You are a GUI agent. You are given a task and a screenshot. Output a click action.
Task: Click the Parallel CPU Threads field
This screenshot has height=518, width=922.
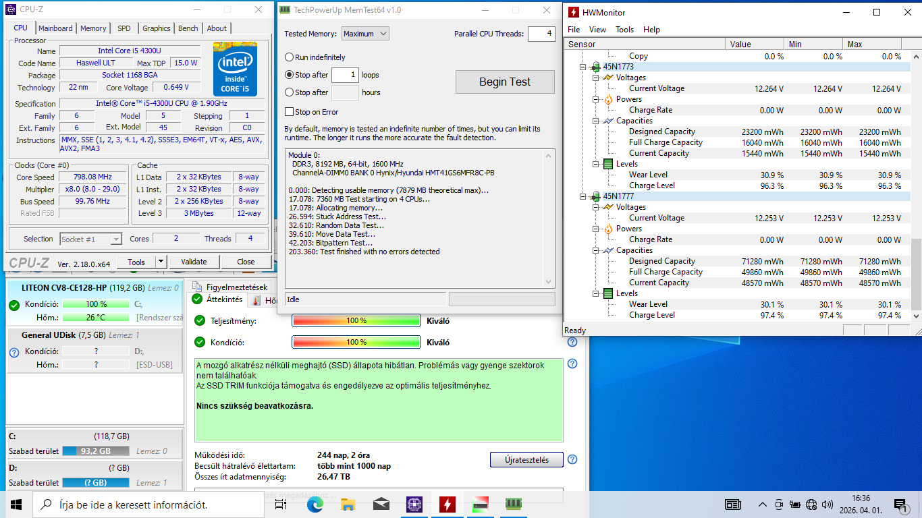(541, 34)
